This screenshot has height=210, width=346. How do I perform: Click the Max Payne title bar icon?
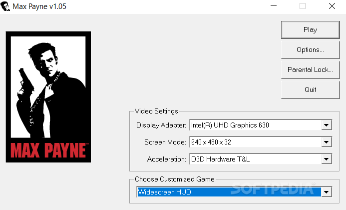[5, 6]
